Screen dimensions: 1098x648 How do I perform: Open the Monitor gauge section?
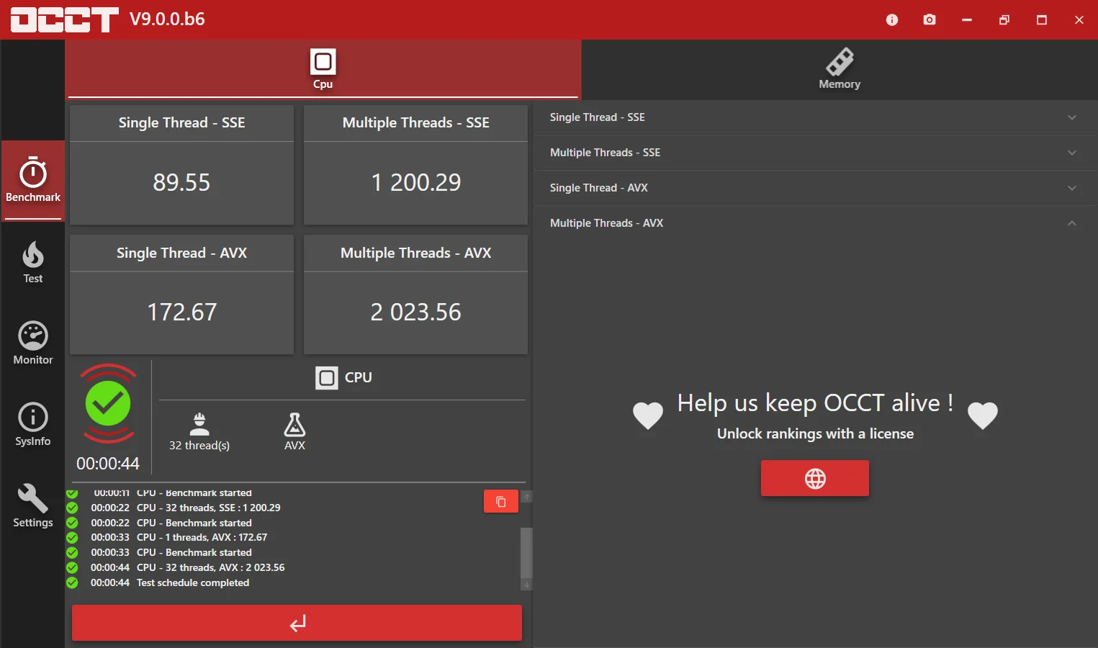point(32,343)
